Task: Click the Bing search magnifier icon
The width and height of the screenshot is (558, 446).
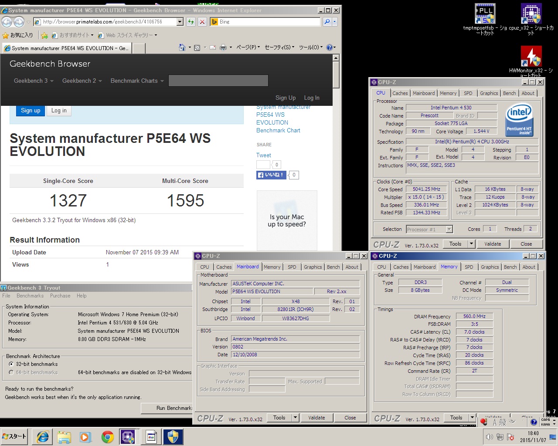Action: 327,21
